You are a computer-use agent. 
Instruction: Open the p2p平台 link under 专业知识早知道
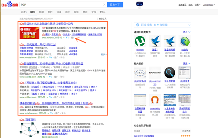144,136
